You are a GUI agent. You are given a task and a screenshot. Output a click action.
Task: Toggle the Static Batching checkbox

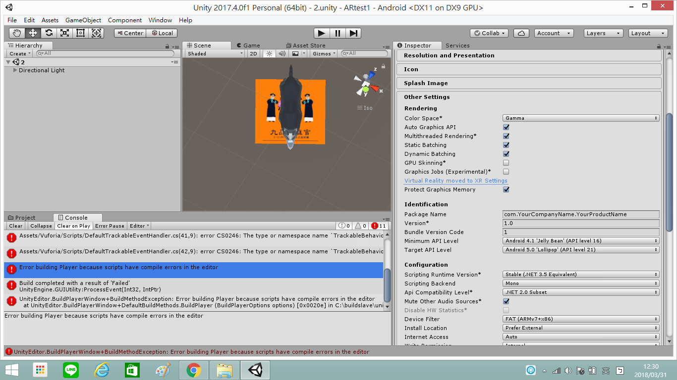click(506, 145)
